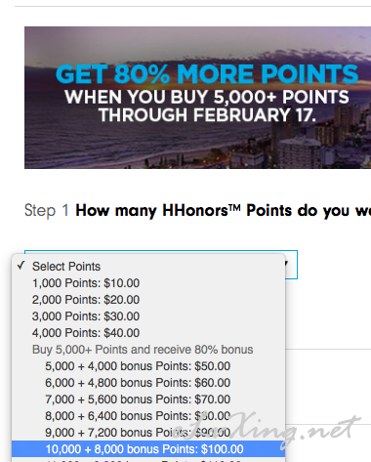Choose 2,000 Points: $20.00 from the list
This screenshot has width=371, height=462.
(x=148, y=300)
